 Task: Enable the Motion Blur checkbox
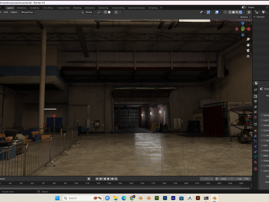pos(265,140)
